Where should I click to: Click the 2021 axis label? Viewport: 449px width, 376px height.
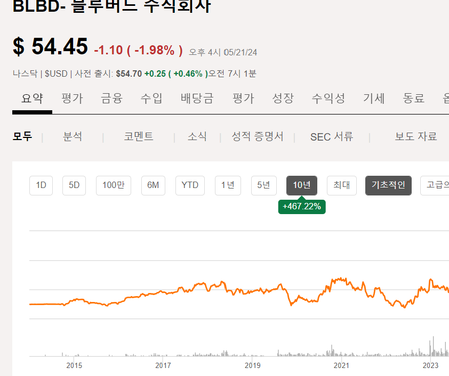point(341,365)
